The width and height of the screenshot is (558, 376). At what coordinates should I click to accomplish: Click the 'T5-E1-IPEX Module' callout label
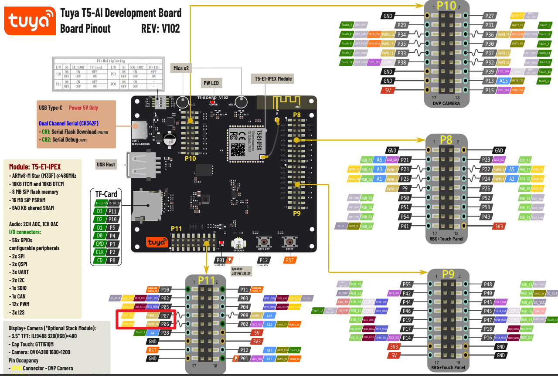[272, 79]
